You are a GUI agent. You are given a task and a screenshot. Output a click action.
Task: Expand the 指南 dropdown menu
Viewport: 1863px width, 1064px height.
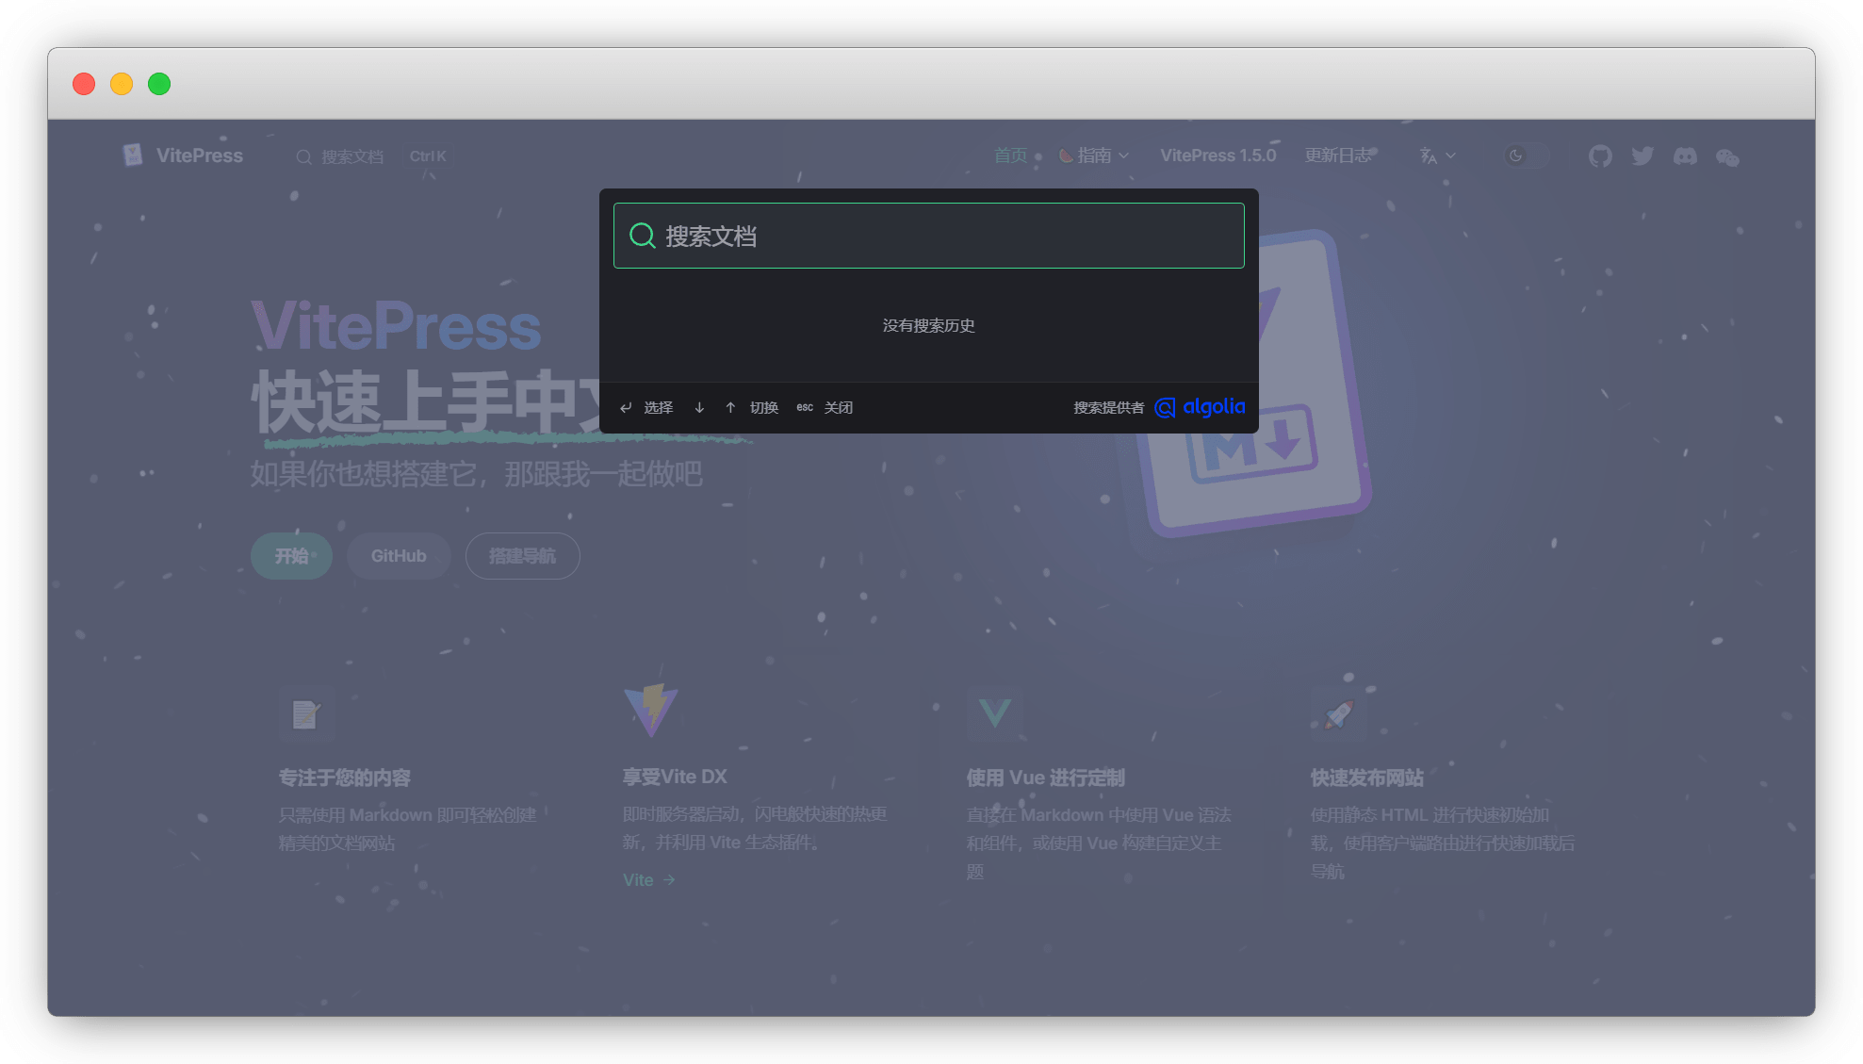[1094, 156]
